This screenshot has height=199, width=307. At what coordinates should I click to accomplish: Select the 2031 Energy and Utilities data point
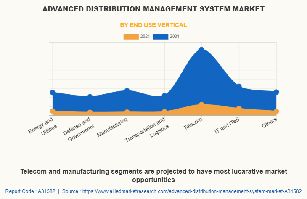pyautogui.click(x=53, y=92)
